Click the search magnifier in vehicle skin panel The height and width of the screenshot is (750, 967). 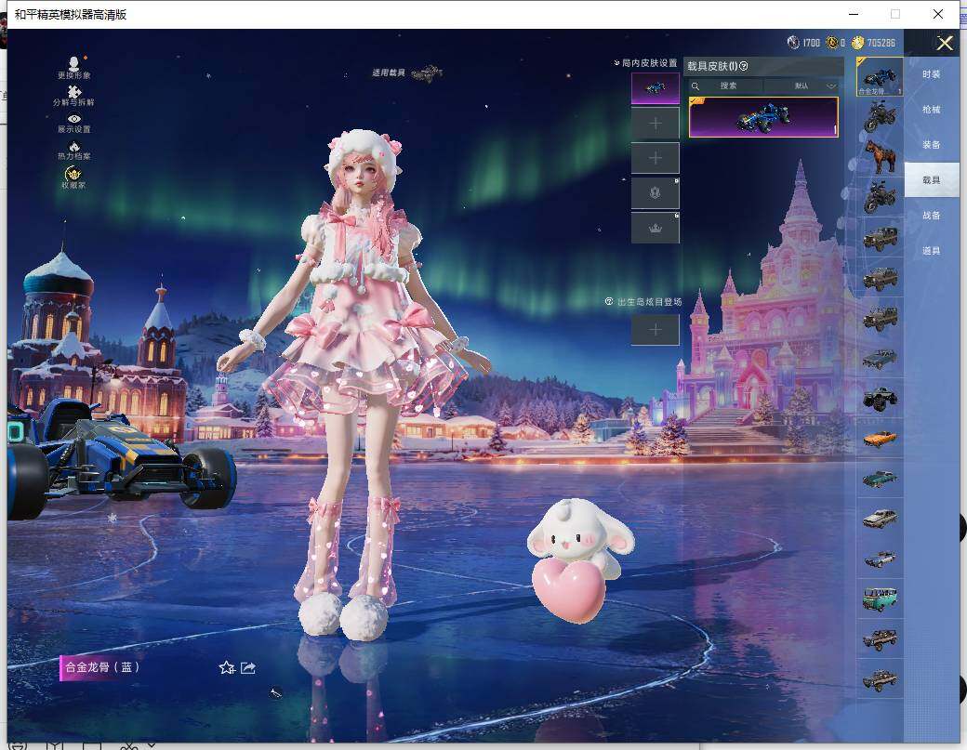pyautogui.click(x=695, y=86)
